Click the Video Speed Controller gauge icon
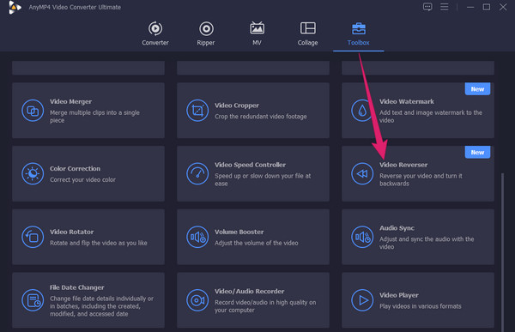Viewport: 515px width, 332px height. point(197,173)
